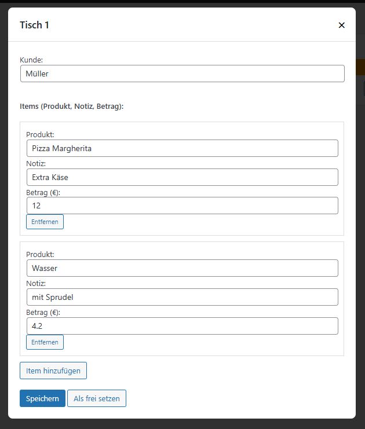Select the Betrag field showing 12
Viewport: 365px width, 429px height.
[182, 206]
